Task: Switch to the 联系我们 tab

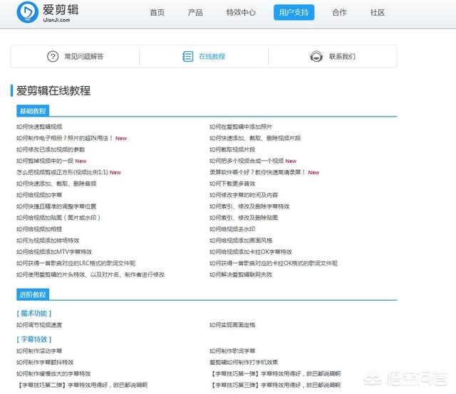Action: (333, 56)
